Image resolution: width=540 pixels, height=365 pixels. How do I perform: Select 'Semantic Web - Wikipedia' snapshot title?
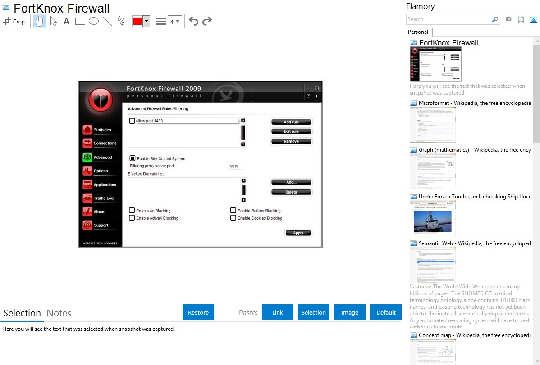pos(475,243)
